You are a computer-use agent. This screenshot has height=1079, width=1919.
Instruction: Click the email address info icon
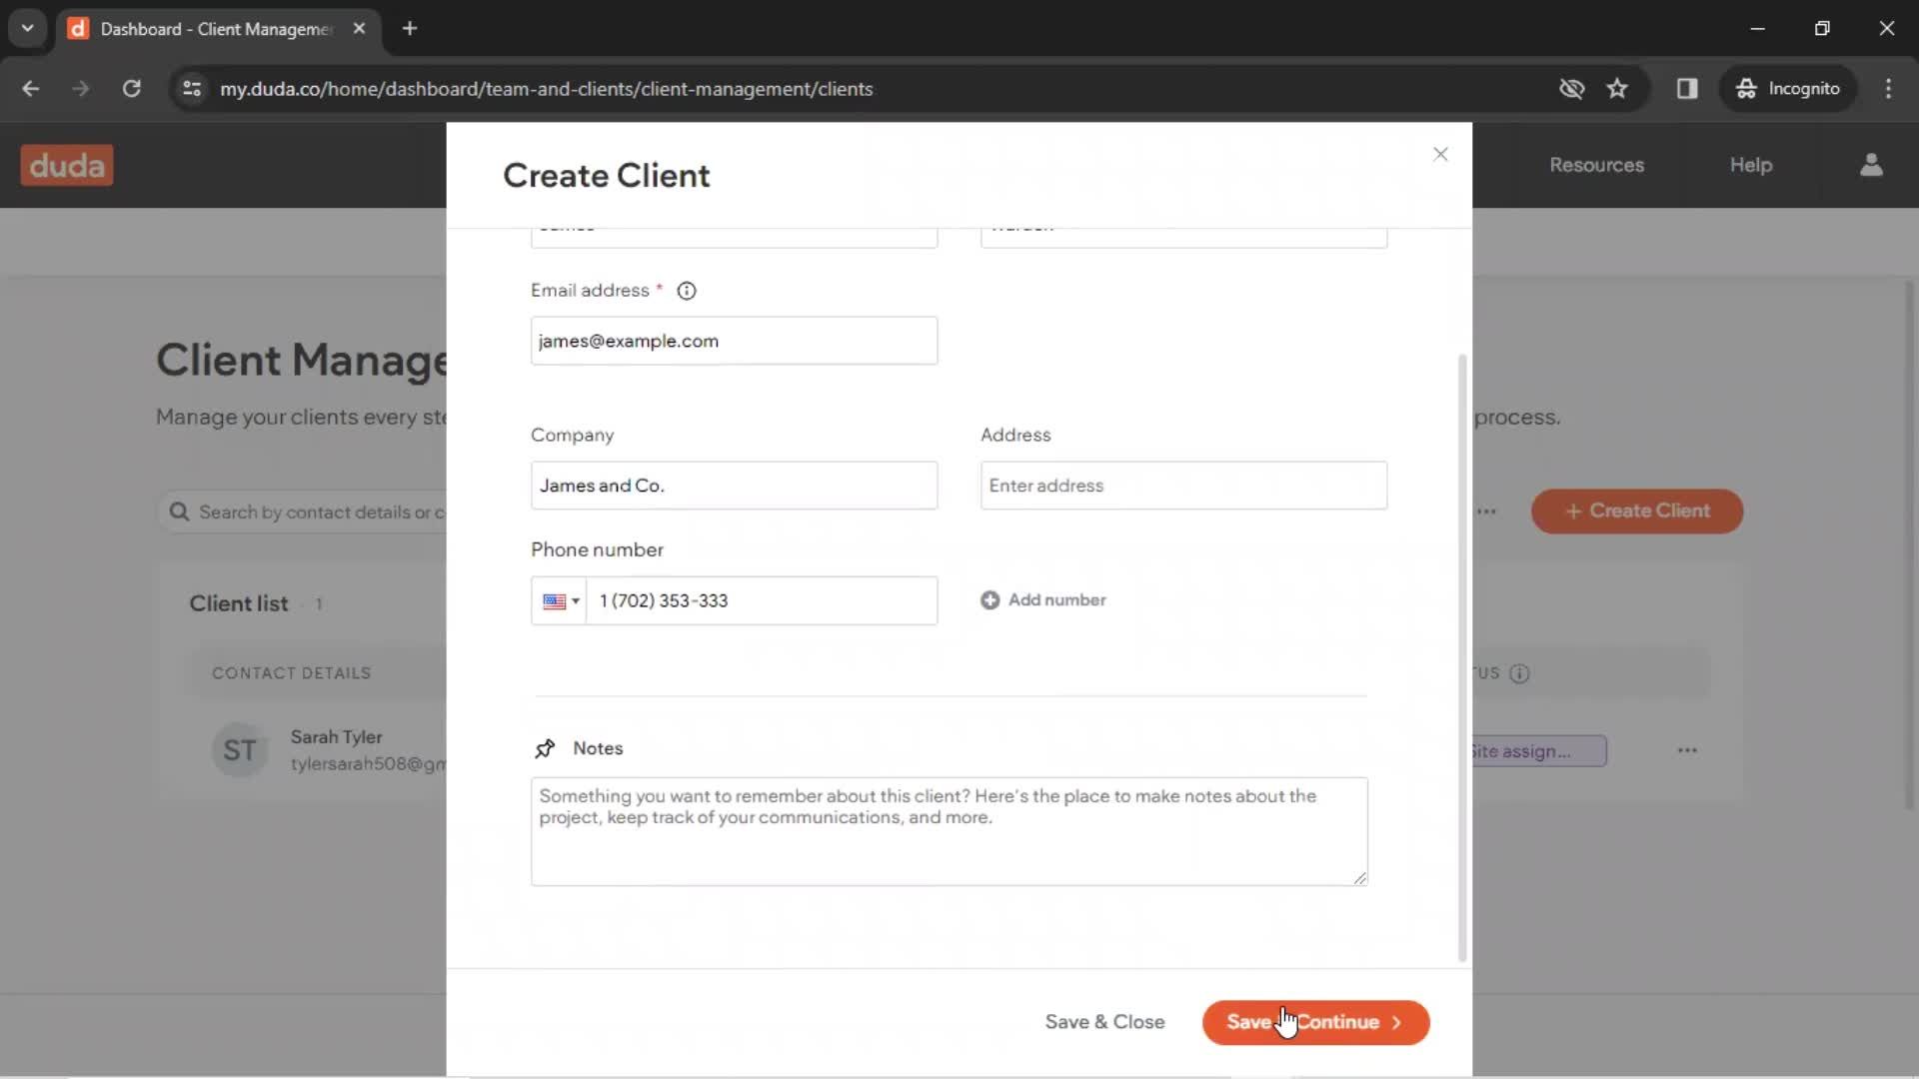coord(687,291)
